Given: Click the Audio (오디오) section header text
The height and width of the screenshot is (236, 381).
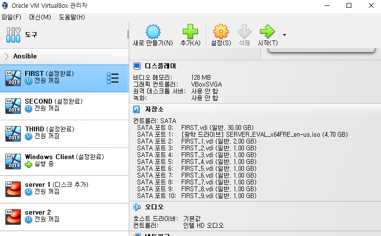Looking at the screenshot, I should (x=155, y=207).
